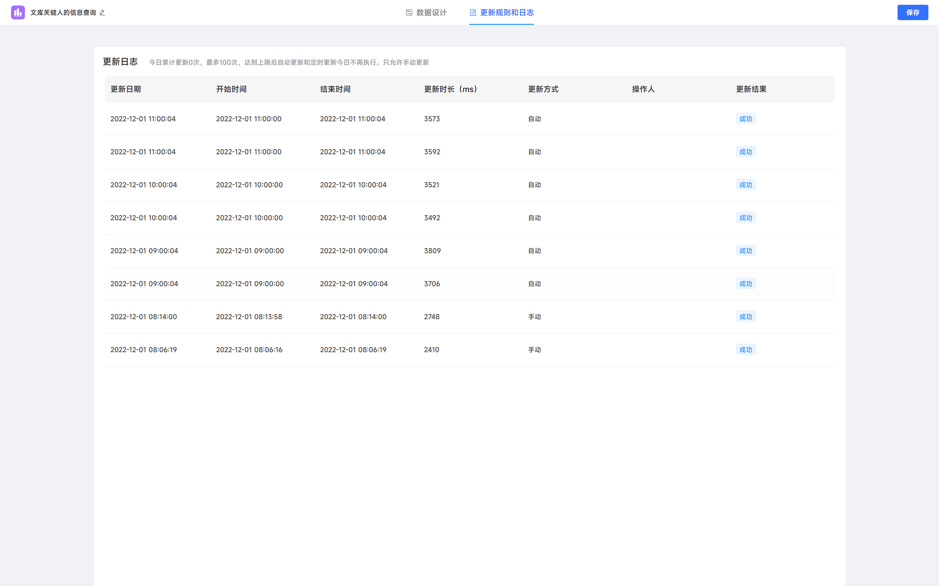Click the duration value 3521

click(432, 184)
